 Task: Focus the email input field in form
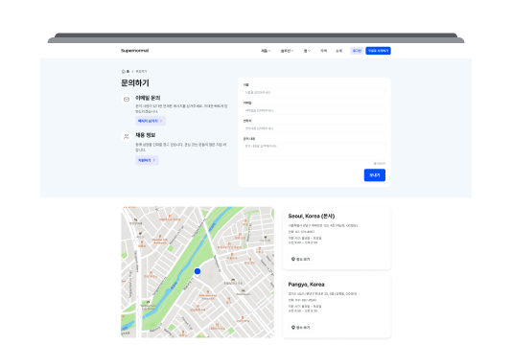314,110
